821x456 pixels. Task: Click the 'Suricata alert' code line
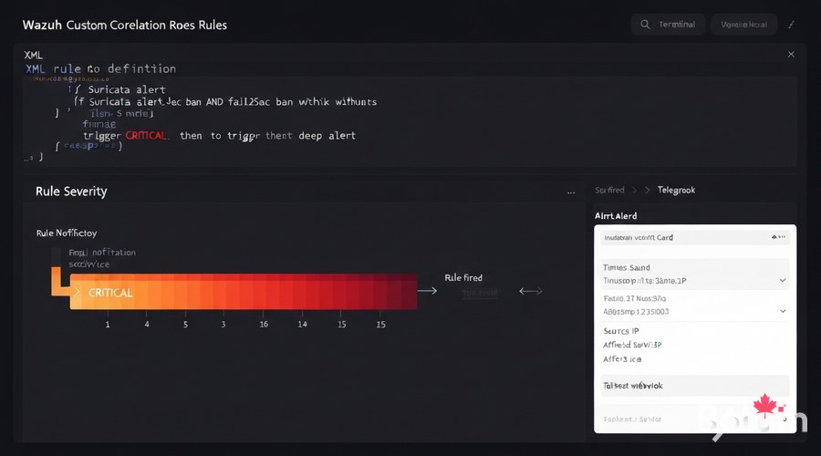coord(127,89)
